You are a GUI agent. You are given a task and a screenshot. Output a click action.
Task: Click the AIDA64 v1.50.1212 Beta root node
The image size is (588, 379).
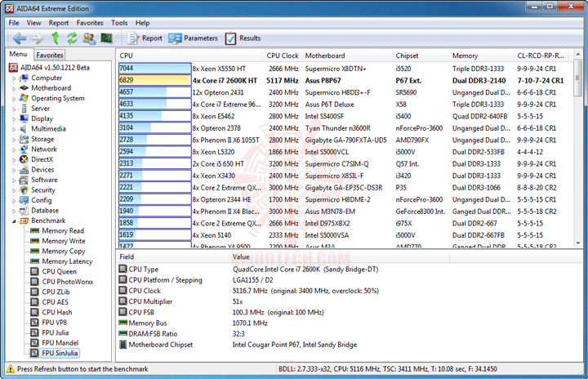point(55,68)
